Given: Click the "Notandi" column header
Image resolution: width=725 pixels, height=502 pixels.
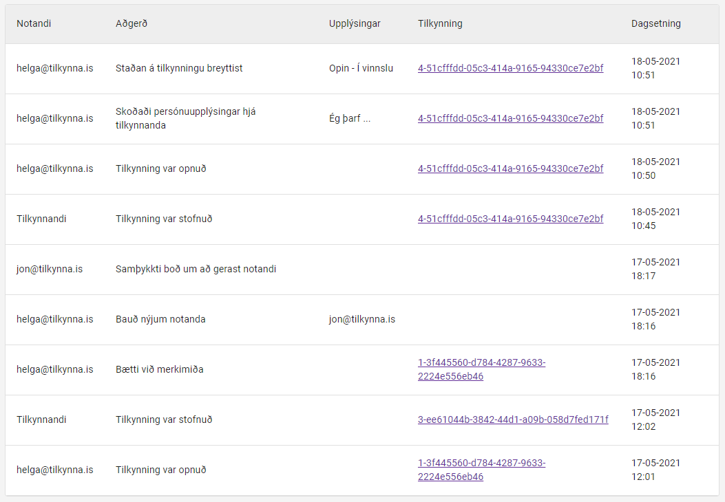Looking at the screenshot, I should point(34,23).
